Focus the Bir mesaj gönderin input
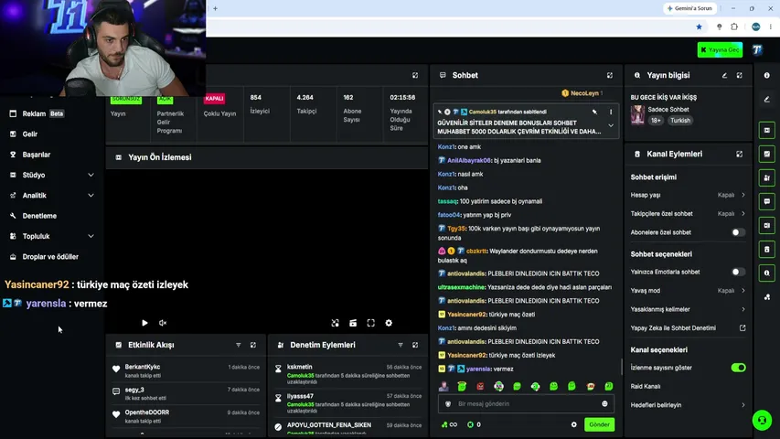The height and width of the screenshot is (439, 780). pyautogui.click(x=526, y=403)
